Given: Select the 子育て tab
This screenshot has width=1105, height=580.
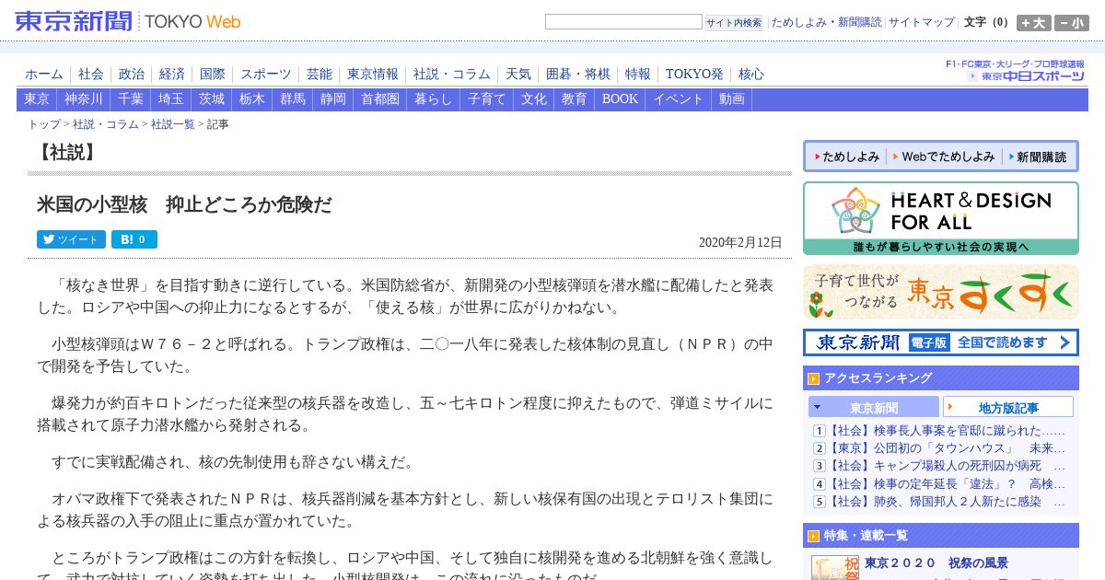Looking at the screenshot, I should (x=487, y=99).
